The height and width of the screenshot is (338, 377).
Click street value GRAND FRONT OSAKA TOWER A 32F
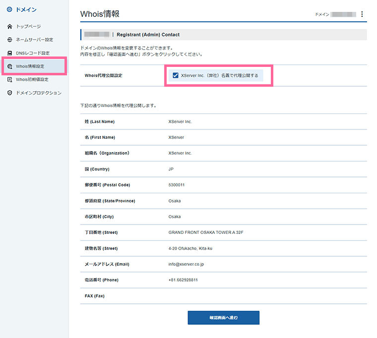point(206,232)
